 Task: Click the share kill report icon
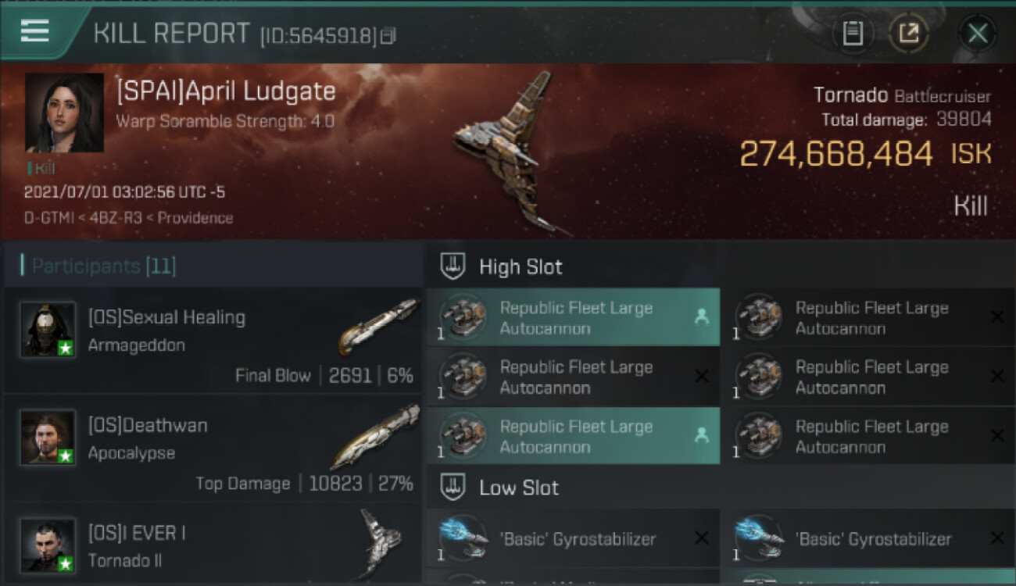908,33
